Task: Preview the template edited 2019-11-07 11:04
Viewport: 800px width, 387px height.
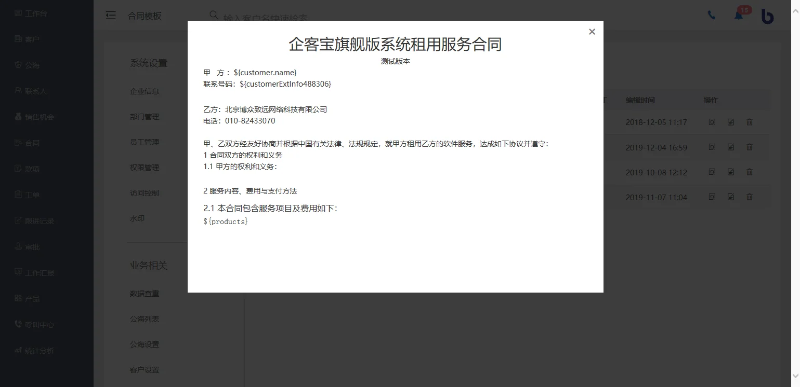Action: pyautogui.click(x=712, y=197)
